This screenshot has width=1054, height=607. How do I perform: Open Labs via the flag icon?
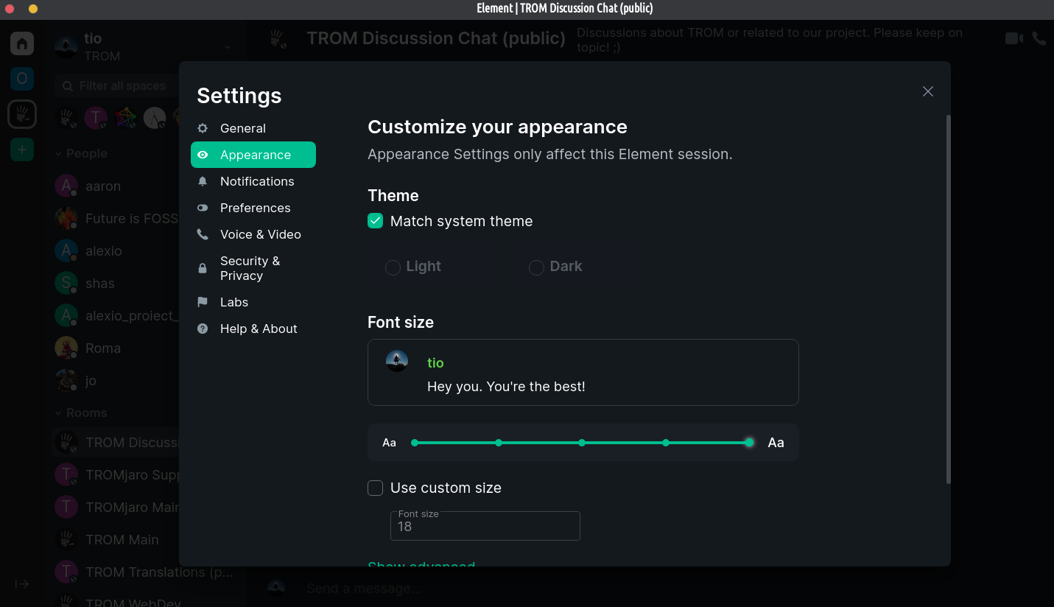pos(203,302)
